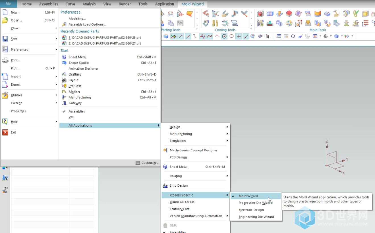
Task: Toggle Intersection snap option
Action: point(217,36)
